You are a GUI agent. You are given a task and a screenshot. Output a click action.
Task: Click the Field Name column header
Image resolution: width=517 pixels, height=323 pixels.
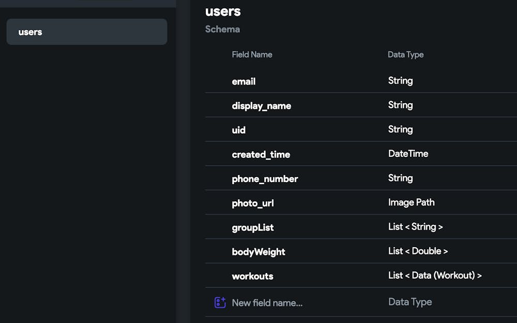(252, 54)
